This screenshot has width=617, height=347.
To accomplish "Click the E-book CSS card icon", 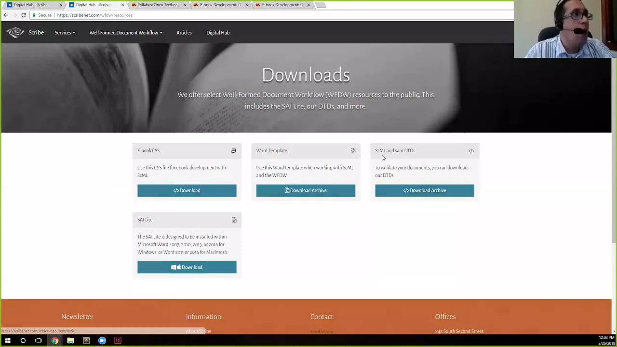I will (x=234, y=151).
